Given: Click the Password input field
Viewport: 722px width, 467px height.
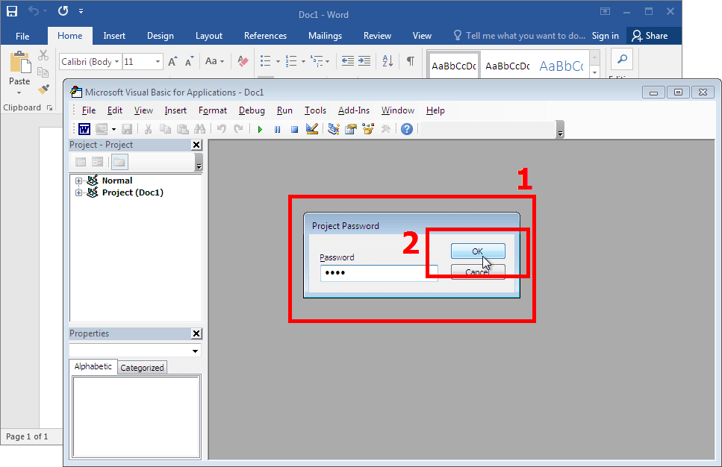Looking at the screenshot, I should [379, 273].
